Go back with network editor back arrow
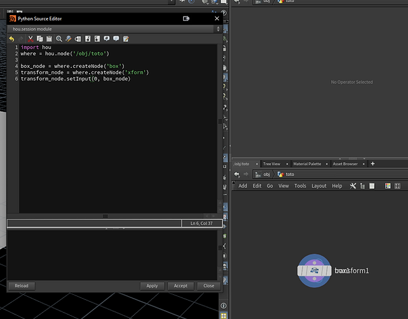 click(x=236, y=174)
